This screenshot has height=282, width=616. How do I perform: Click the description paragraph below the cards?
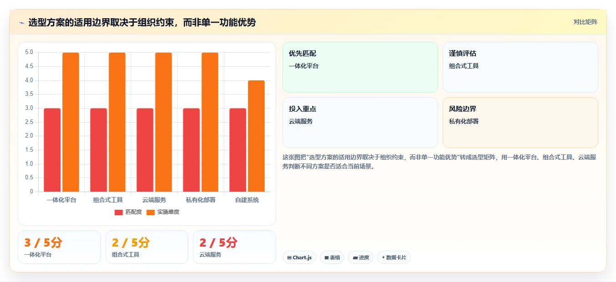click(x=440, y=162)
